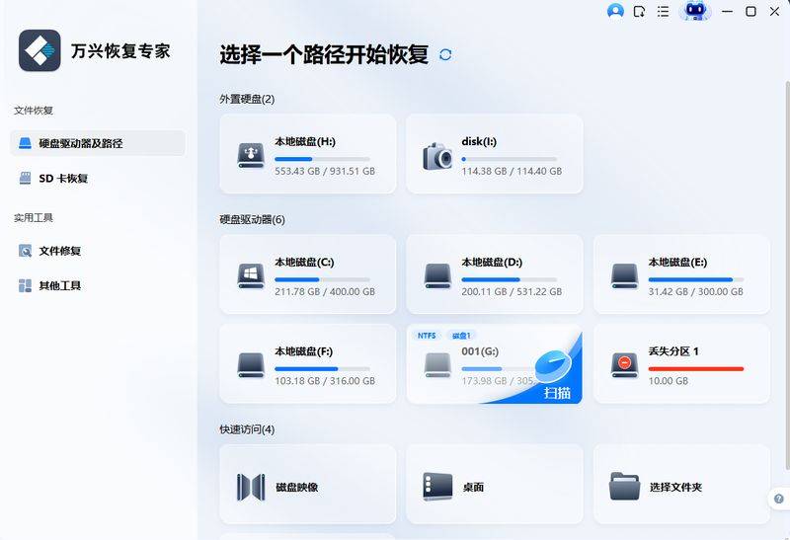Open the 硬盘驱动器及路径 sidebar item
Image resolution: width=790 pixels, height=540 pixels.
tap(97, 143)
